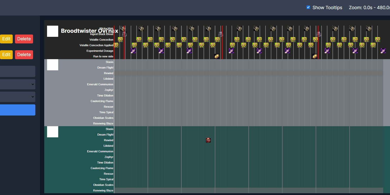Click the Zephyr label in the gray section
This screenshot has height=195, width=390.
point(109,90)
